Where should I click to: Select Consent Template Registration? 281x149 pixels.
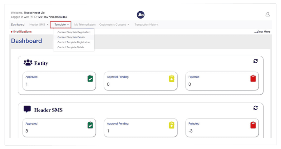(x=74, y=32)
